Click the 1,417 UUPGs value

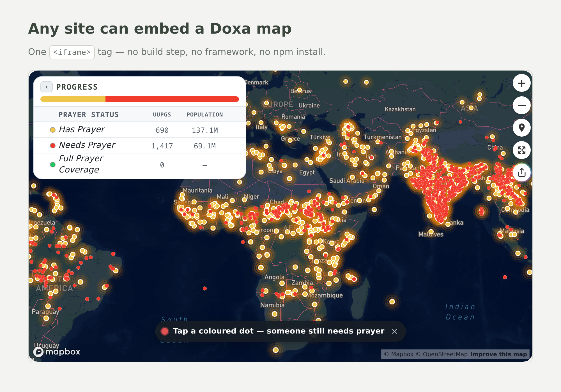click(x=162, y=146)
